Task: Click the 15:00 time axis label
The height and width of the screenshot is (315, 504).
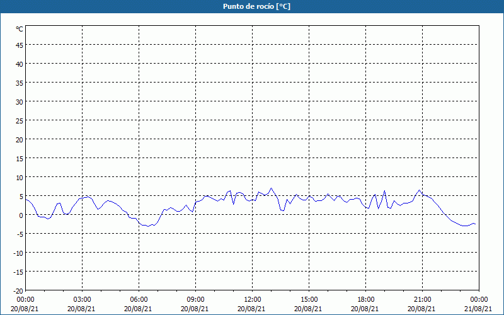Action: point(309,300)
